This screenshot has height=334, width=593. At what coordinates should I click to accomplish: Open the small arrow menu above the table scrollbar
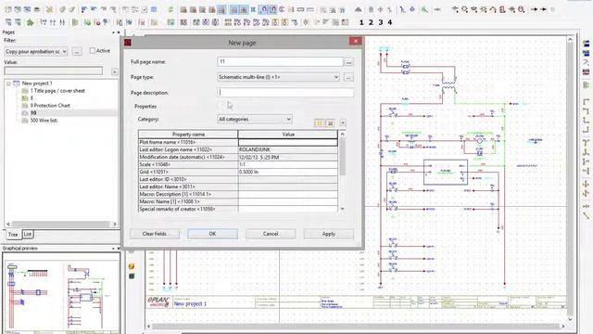[343, 122]
